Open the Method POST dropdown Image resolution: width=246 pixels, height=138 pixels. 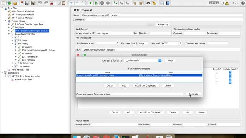pos(171,43)
